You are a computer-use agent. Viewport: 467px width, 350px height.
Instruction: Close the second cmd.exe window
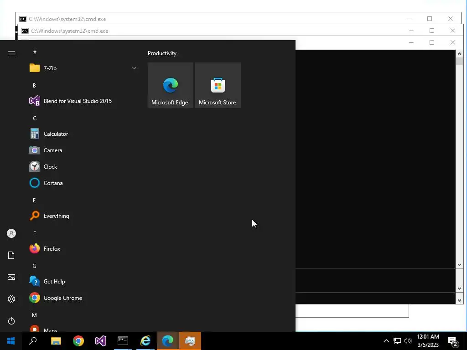(453, 31)
